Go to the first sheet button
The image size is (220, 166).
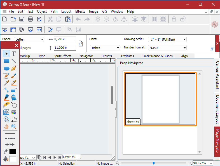coord(45,157)
